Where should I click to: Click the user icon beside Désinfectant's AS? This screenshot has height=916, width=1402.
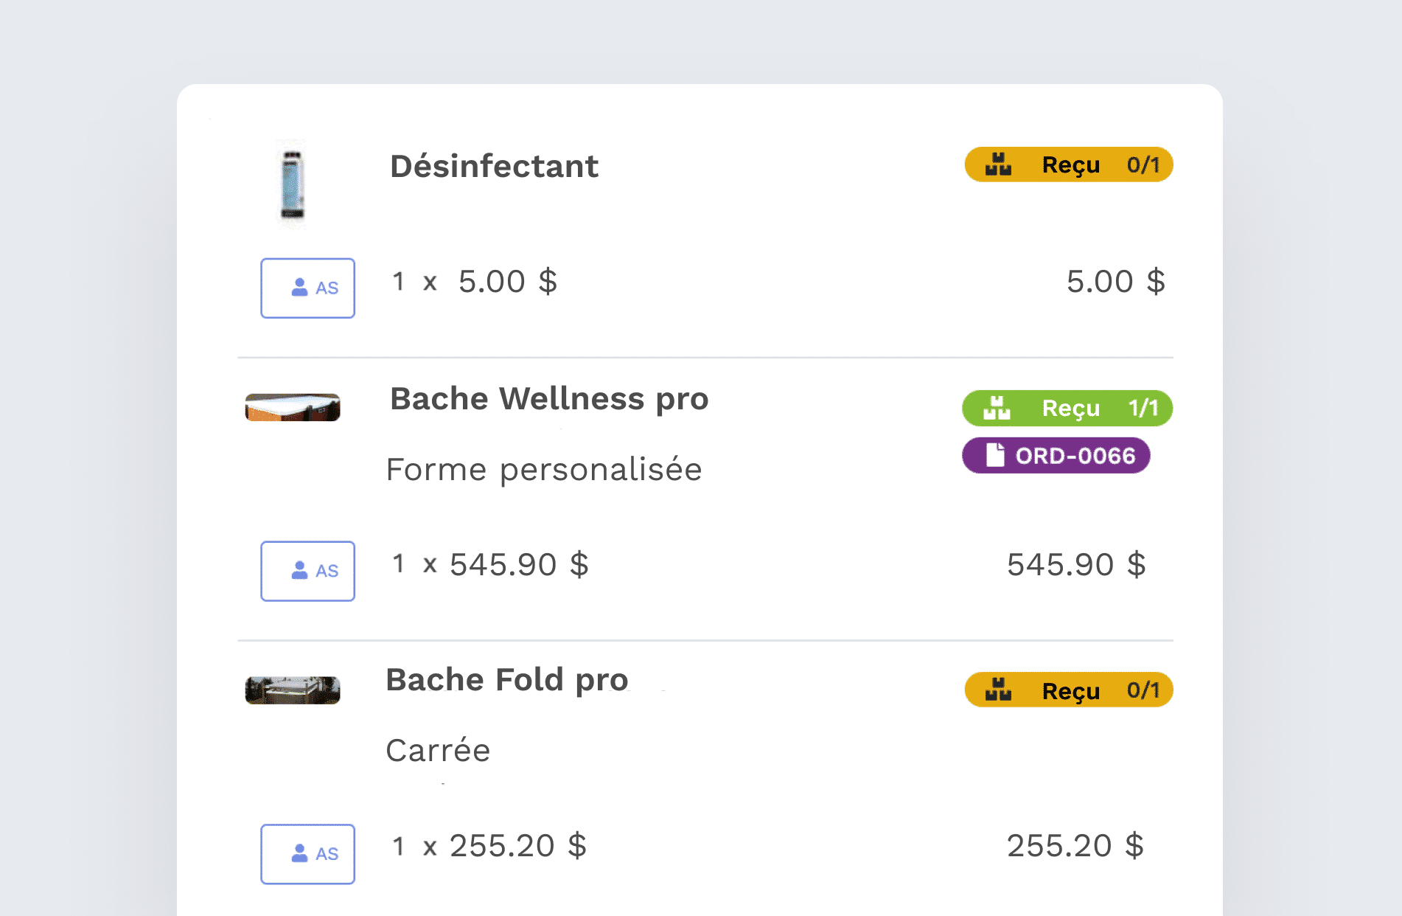[x=299, y=288]
